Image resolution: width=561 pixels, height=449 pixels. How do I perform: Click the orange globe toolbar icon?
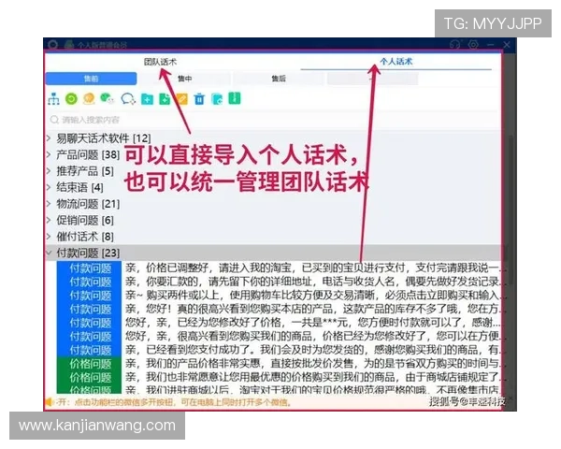click(89, 98)
